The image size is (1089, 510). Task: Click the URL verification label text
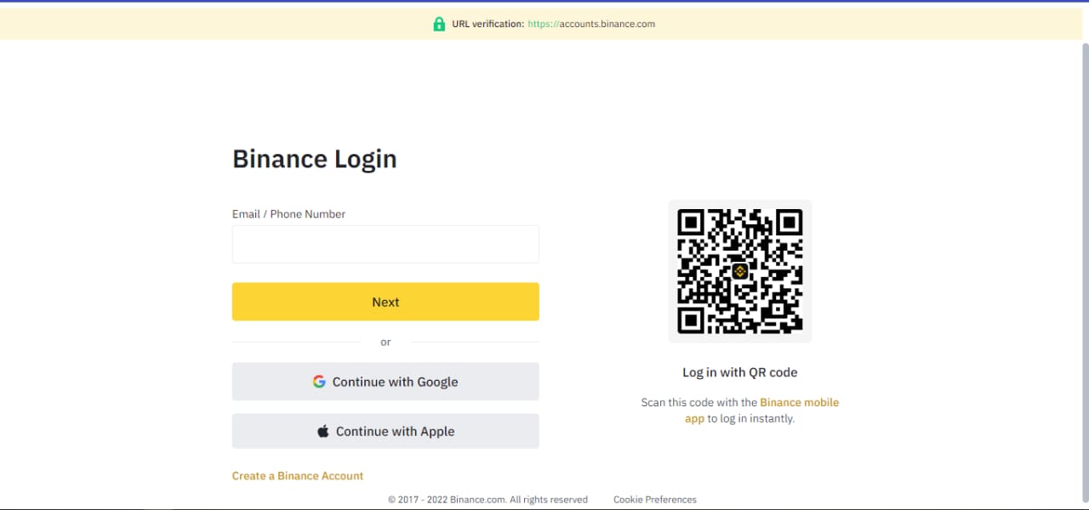[x=487, y=24]
